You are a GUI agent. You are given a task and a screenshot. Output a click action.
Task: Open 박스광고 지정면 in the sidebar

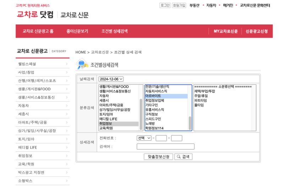(x=43, y=172)
